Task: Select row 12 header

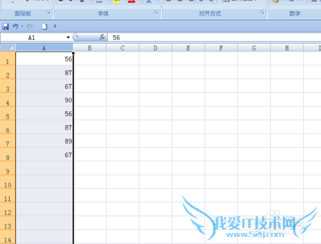Action: [x=8, y=209]
